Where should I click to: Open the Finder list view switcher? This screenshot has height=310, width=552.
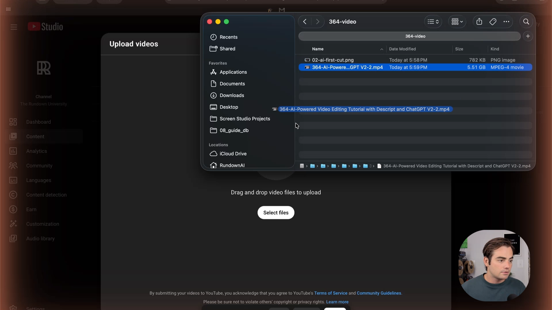tap(433, 22)
